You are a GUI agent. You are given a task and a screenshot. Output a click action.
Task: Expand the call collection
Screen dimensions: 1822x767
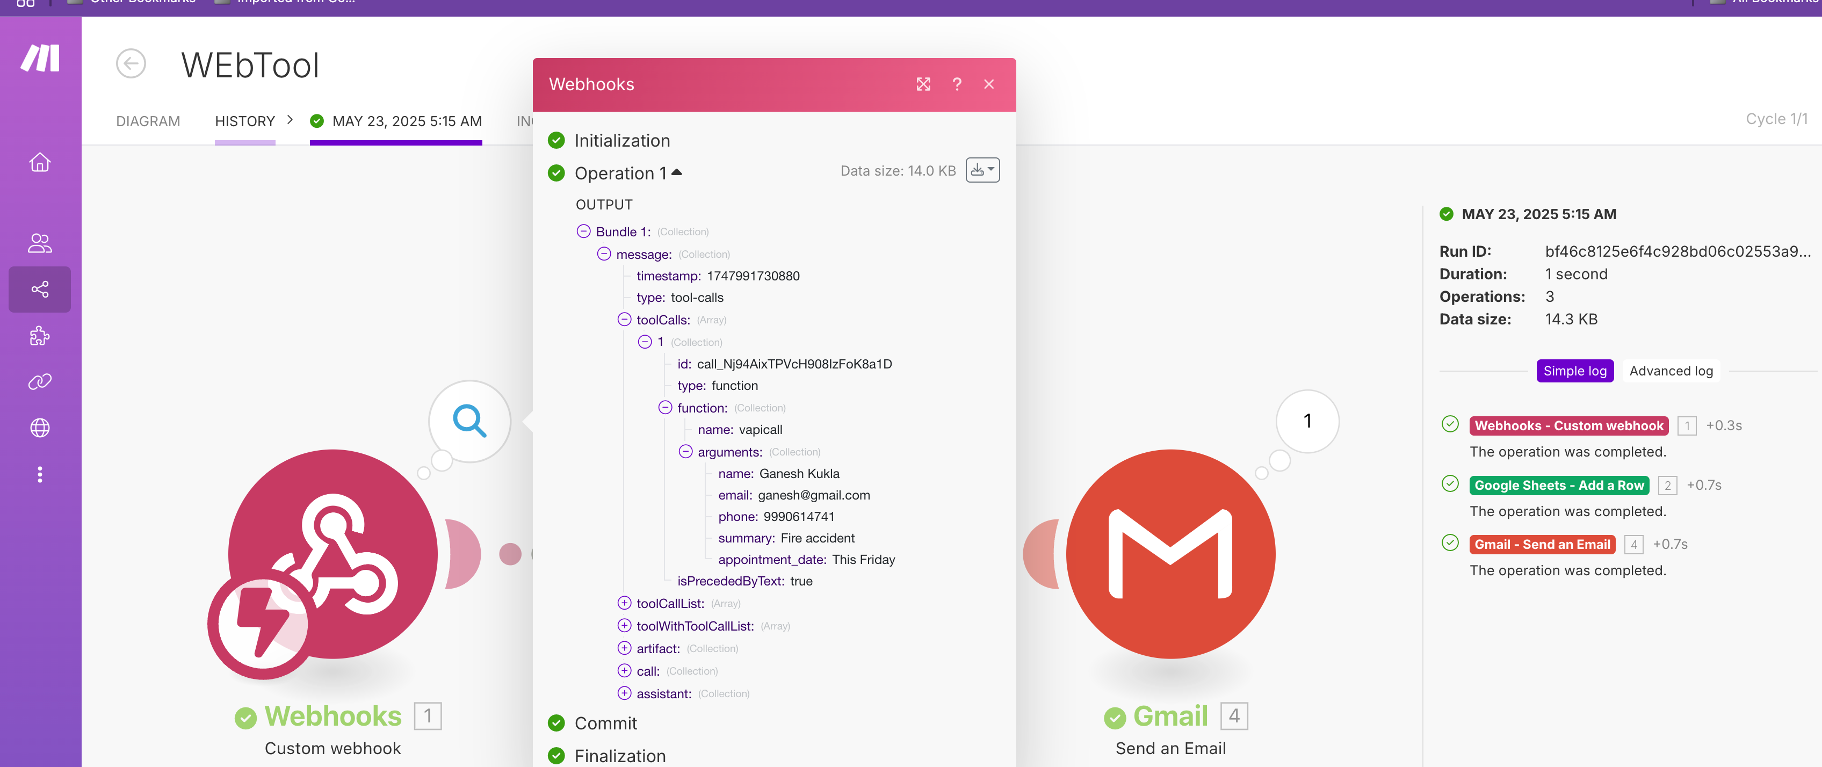(625, 671)
